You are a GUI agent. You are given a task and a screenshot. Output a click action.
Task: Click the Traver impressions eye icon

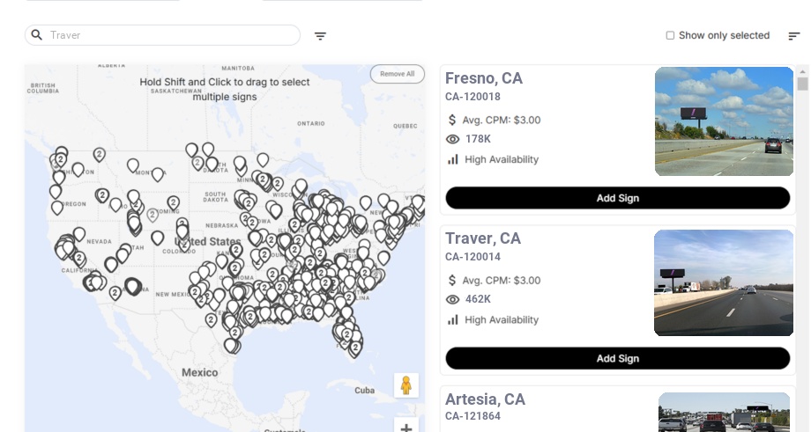click(453, 299)
